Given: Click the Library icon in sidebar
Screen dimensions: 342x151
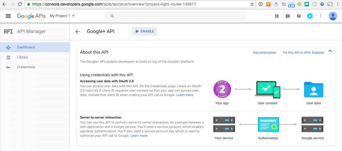Looking at the screenshot, I should [x=8, y=57].
